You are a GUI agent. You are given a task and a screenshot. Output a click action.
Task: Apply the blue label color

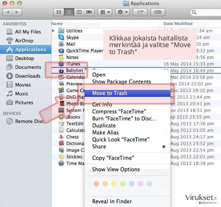point(132,184)
